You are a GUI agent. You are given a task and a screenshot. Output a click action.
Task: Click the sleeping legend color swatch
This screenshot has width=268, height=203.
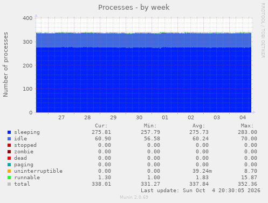[x=9, y=132]
